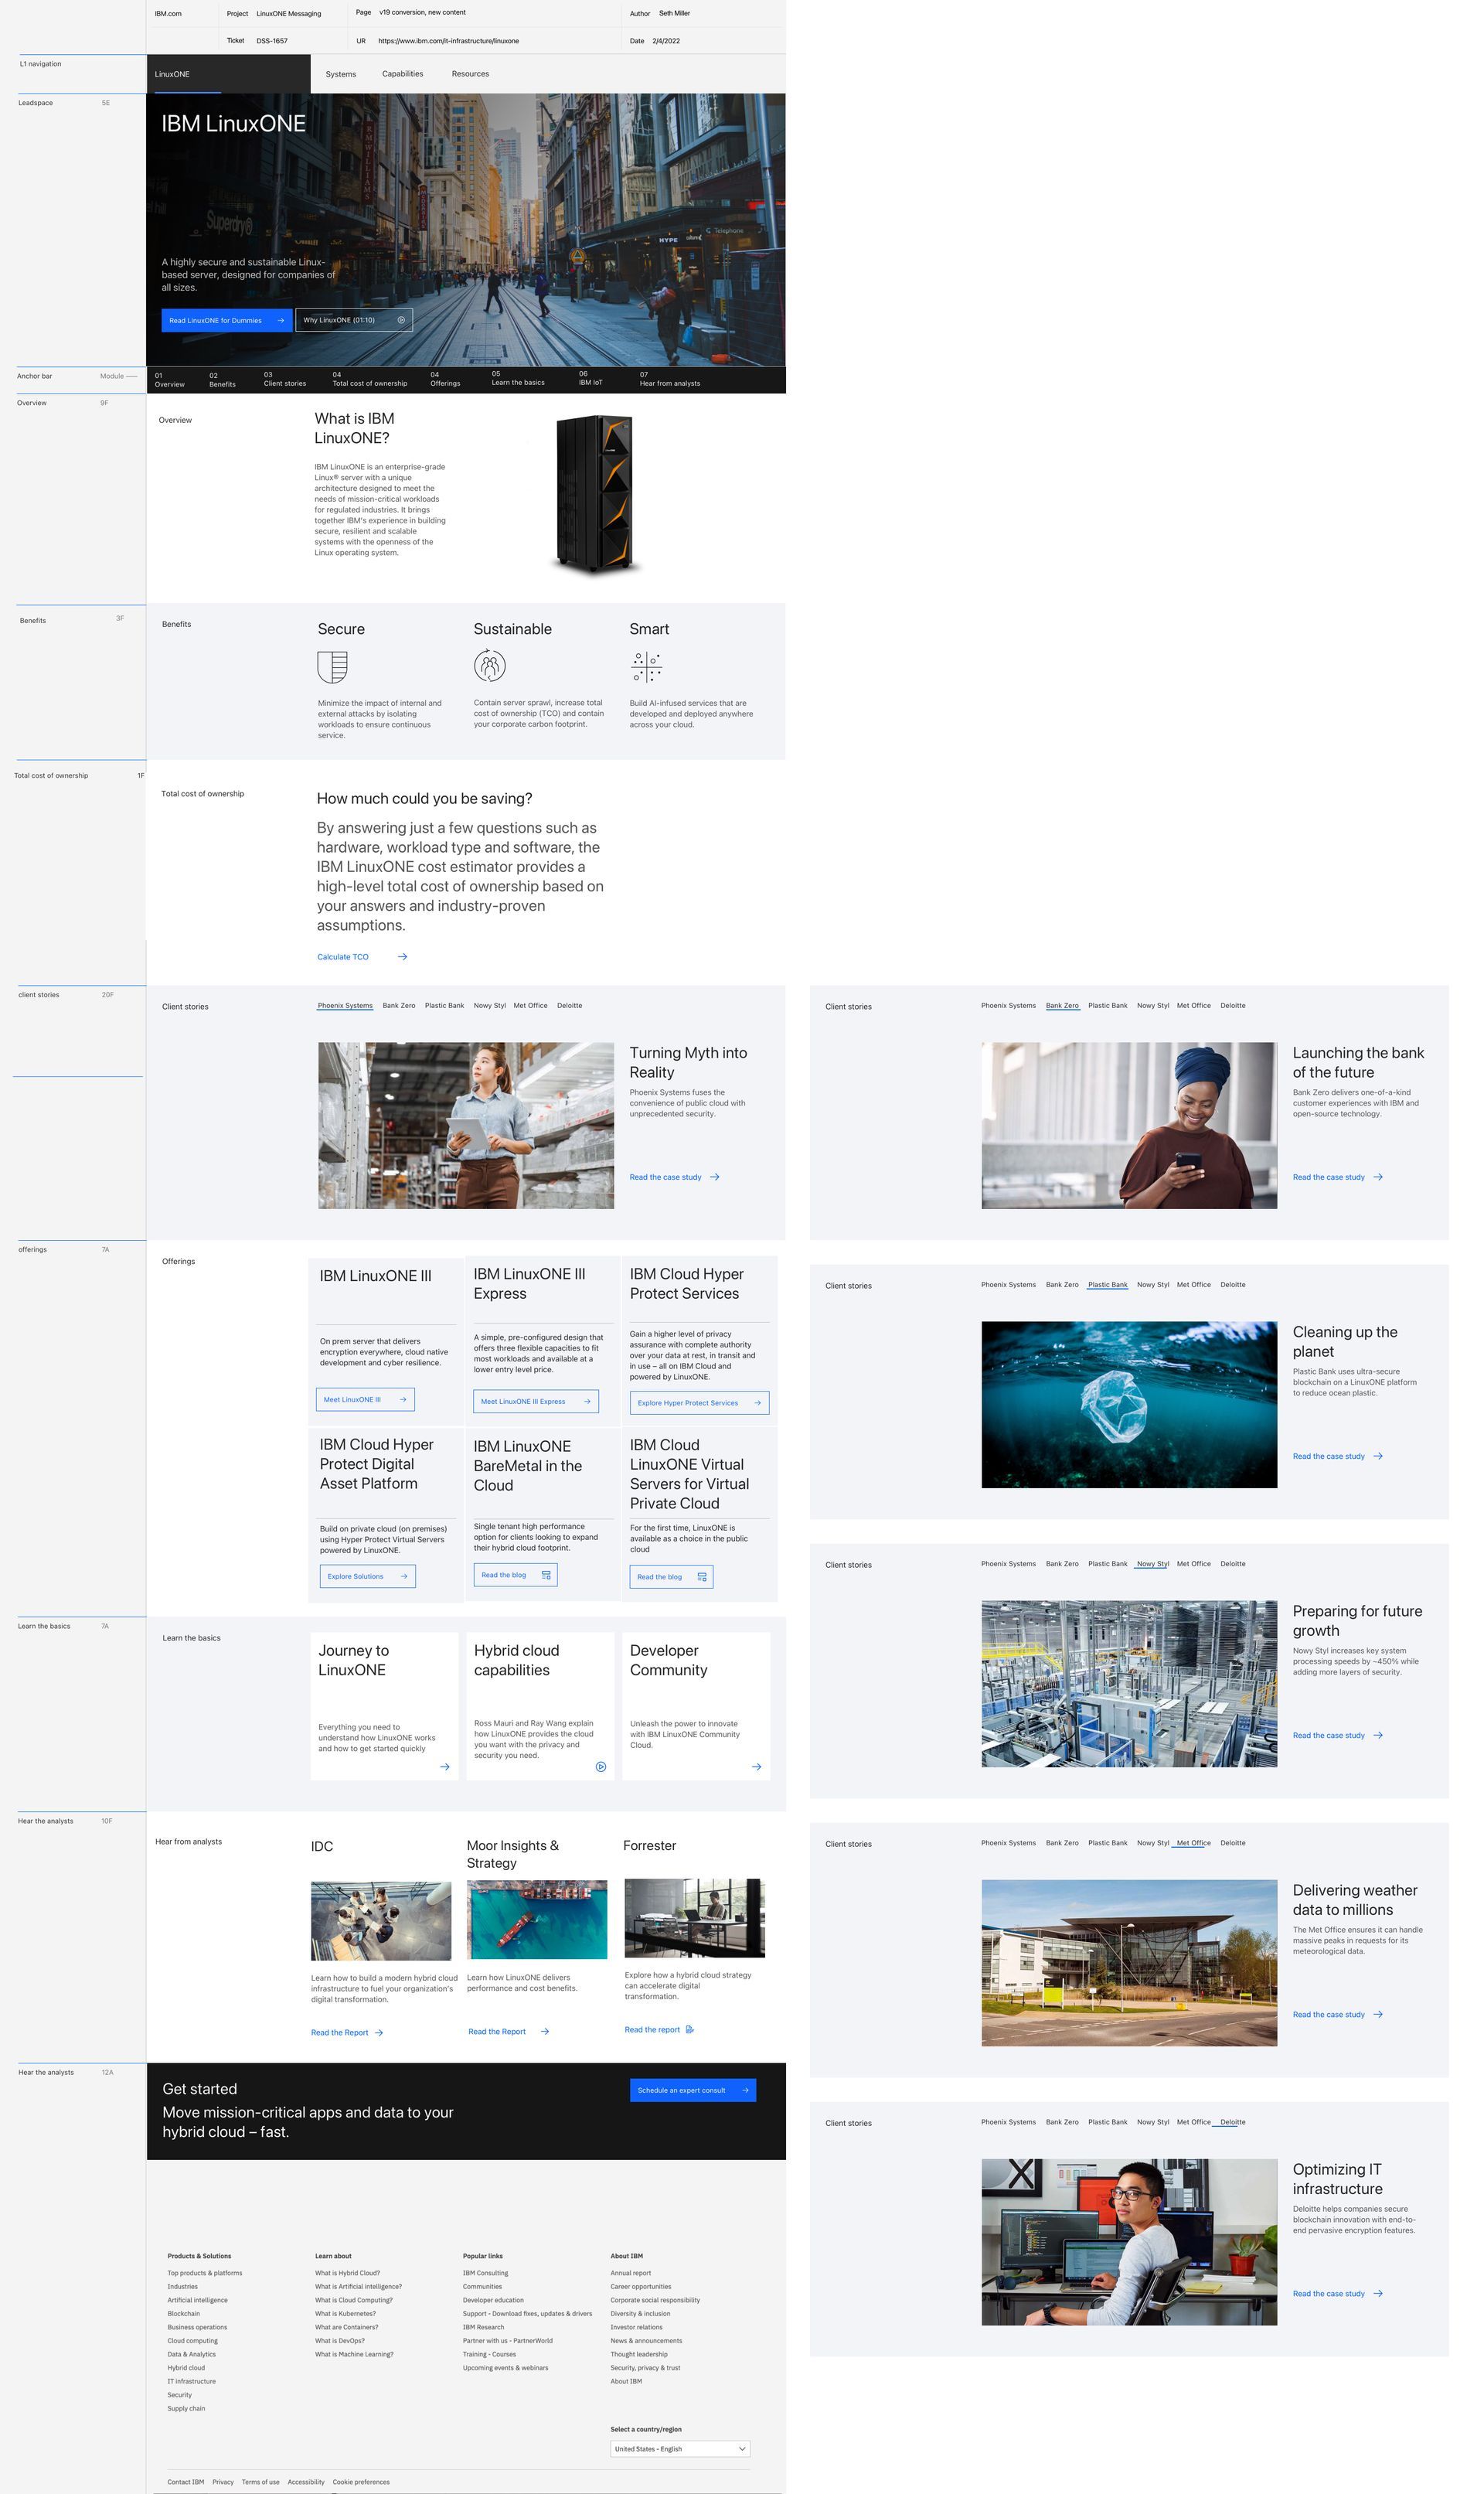Click the arrow in Developer Community card
This screenshot has width=1484, height=2494.
[x=757, y=1767]
